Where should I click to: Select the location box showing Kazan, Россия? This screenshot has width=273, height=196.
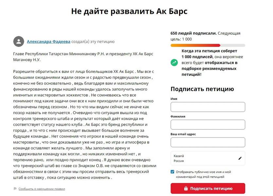[203, 158]
